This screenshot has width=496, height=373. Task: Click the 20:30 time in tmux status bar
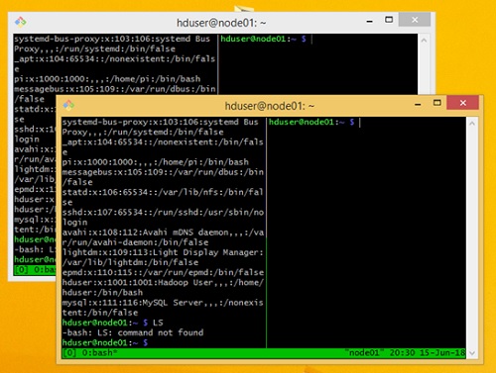[402, 353]
